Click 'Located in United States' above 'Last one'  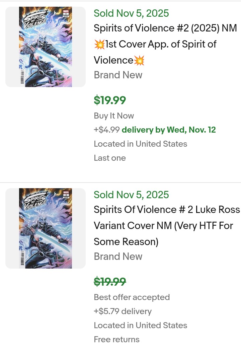(x=140, y=144)
